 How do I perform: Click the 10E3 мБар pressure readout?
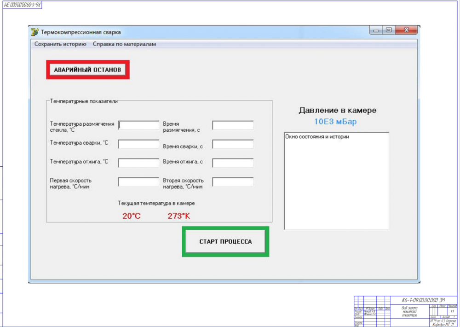335,122
